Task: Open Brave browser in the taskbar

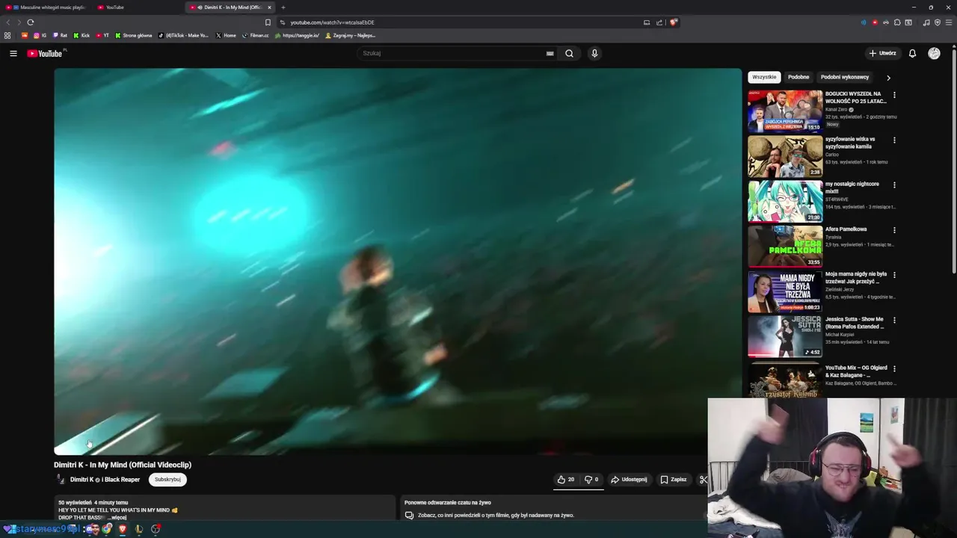Action: click(x=123, y=529)
